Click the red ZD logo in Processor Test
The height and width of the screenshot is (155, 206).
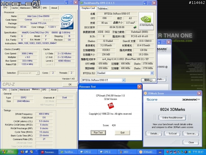click(111, 106)
